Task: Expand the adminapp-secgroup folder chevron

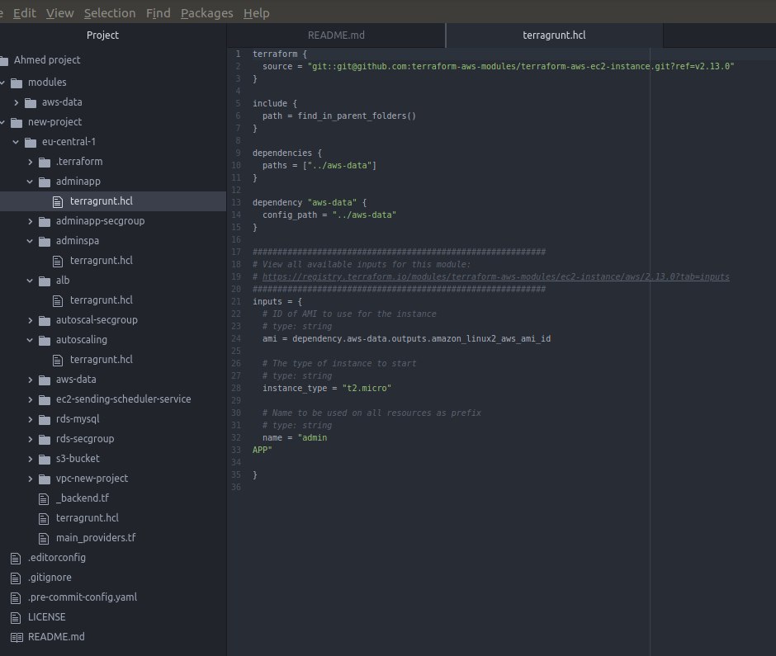Action: click(31, 221)
